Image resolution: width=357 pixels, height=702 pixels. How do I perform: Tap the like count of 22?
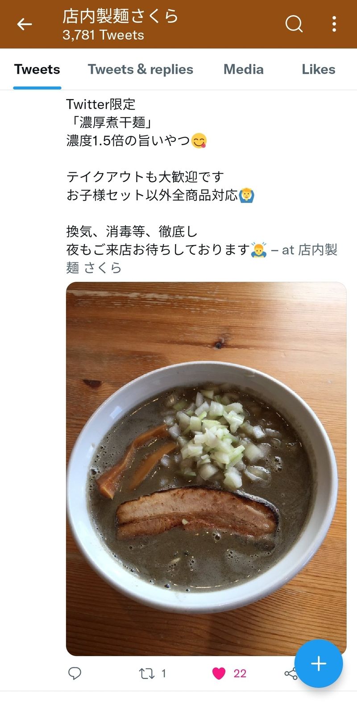click(240, 673)
